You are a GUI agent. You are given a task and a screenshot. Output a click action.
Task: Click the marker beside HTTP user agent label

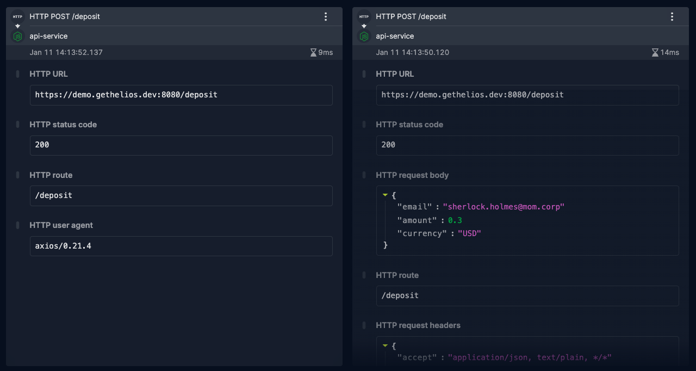tap(18, 225)
